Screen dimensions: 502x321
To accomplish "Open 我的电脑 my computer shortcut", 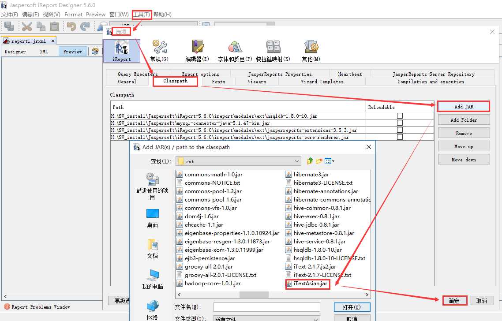I will [152, 280].
